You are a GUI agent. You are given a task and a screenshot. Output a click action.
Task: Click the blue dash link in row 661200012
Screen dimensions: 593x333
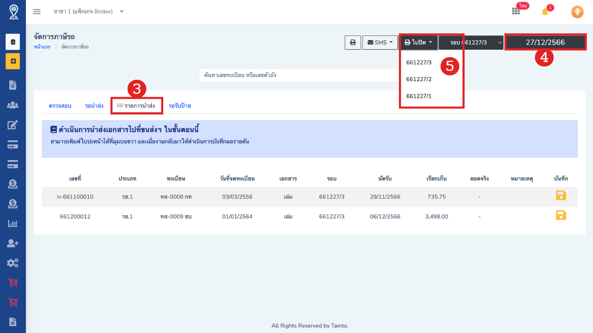tap(479, 217)
